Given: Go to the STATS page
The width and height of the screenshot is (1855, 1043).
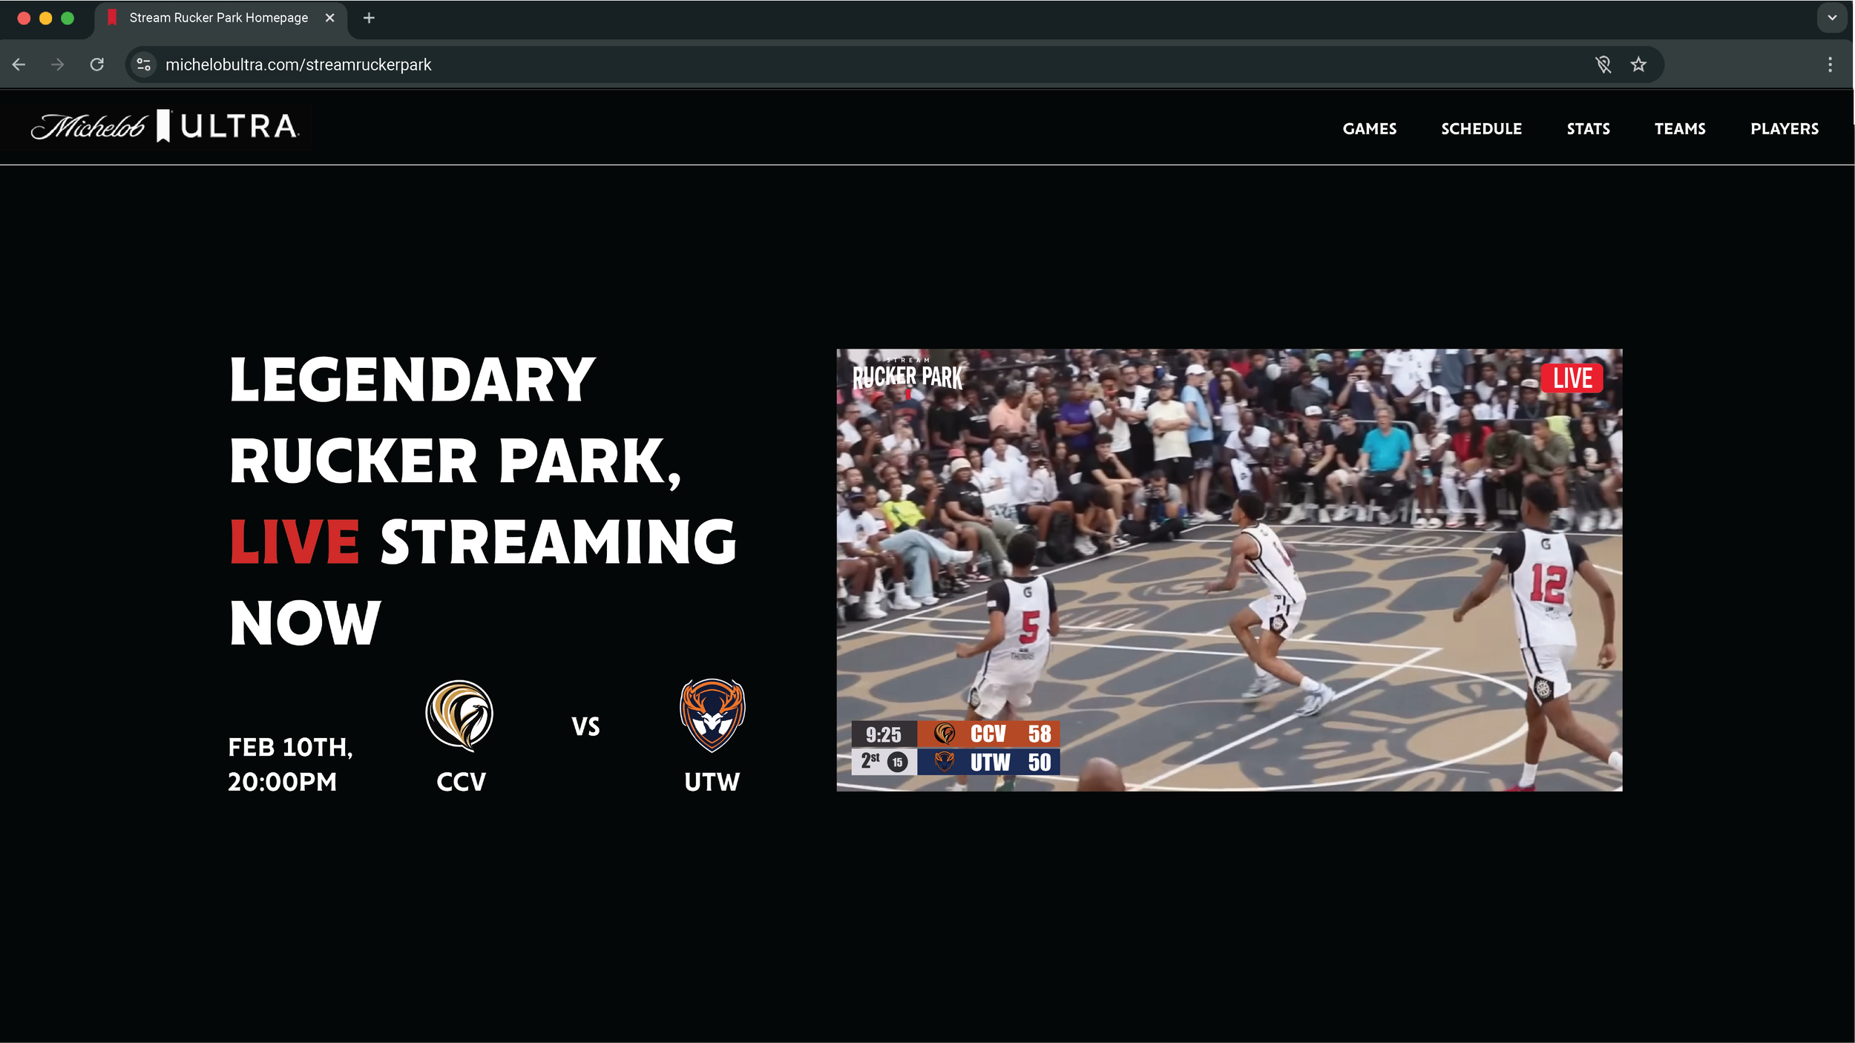Looking at the screenshot, I should click(x=1588, y=129).
